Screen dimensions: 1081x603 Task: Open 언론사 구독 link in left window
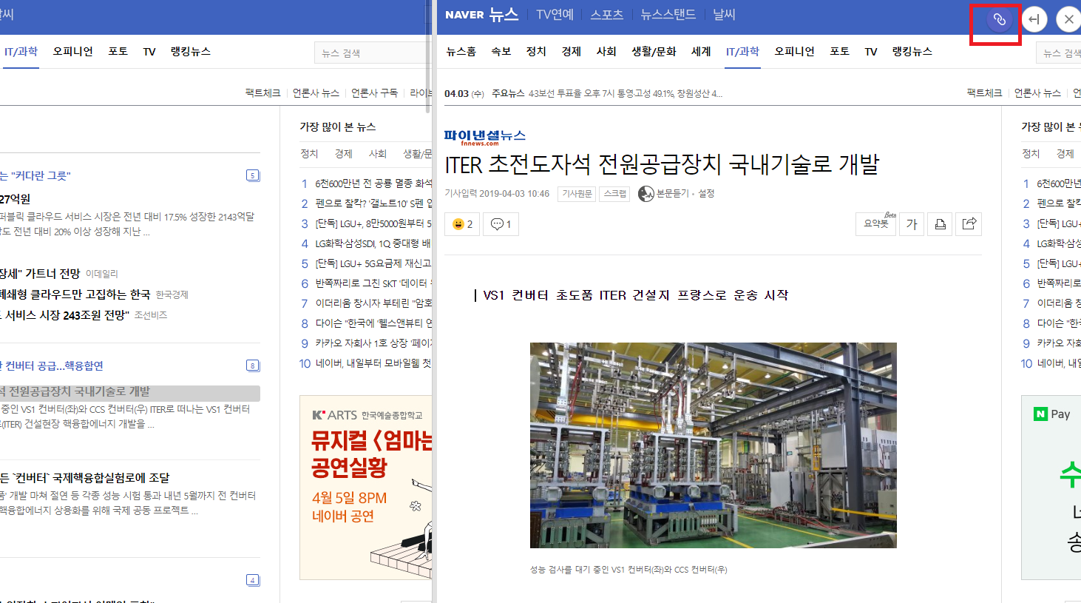tap(374, 92)
